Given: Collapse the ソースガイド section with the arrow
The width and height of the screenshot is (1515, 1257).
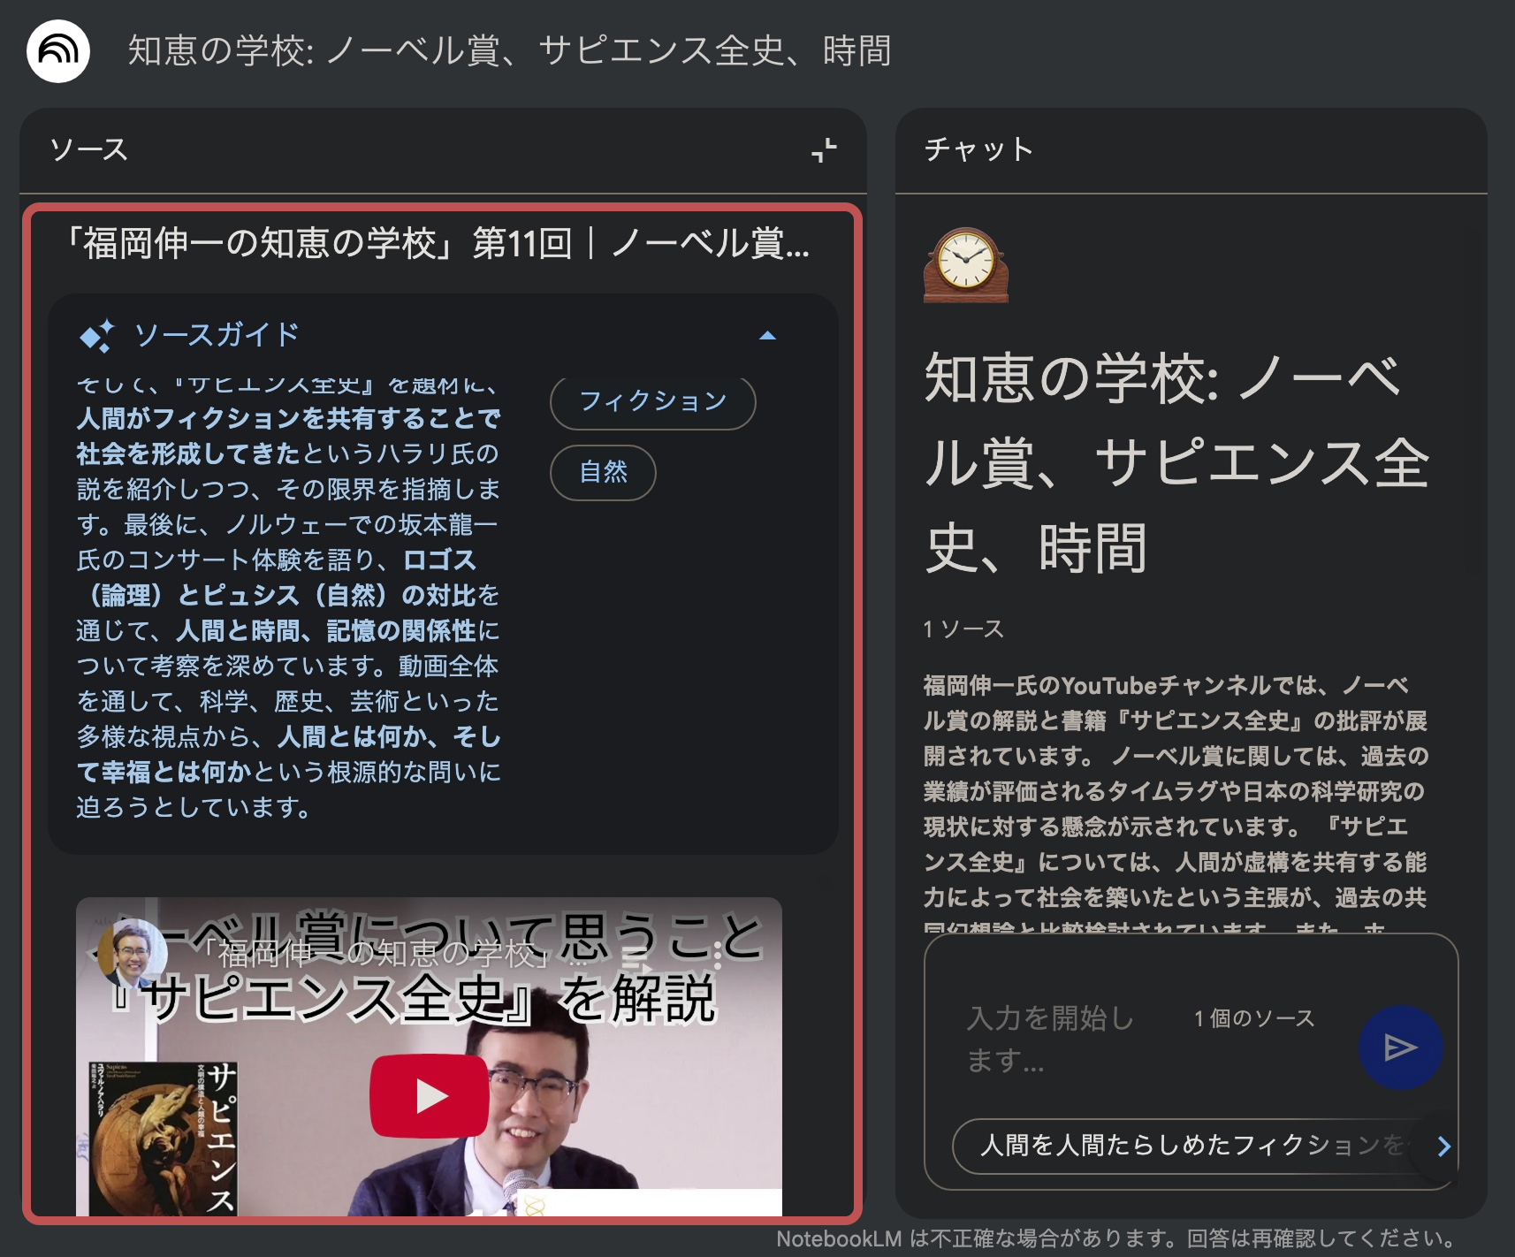Looking at the screenshot, I should click(x=767, y=336).
